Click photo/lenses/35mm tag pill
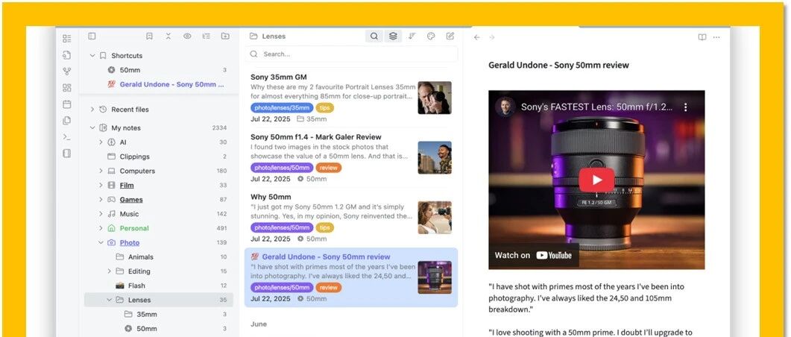The width and height of the screenshot is (791, 337). 282,108
